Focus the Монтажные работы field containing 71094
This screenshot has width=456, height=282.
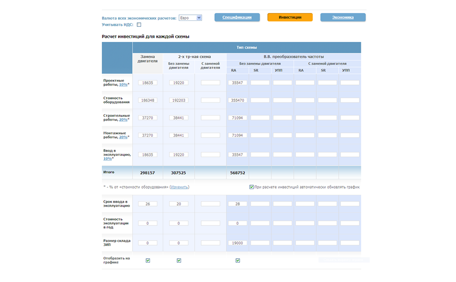coord(237,135)
